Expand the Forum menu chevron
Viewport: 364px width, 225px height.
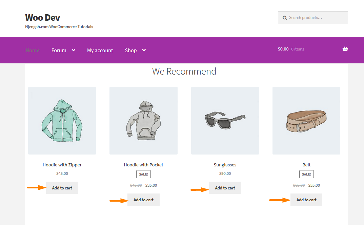click(74, 50)
